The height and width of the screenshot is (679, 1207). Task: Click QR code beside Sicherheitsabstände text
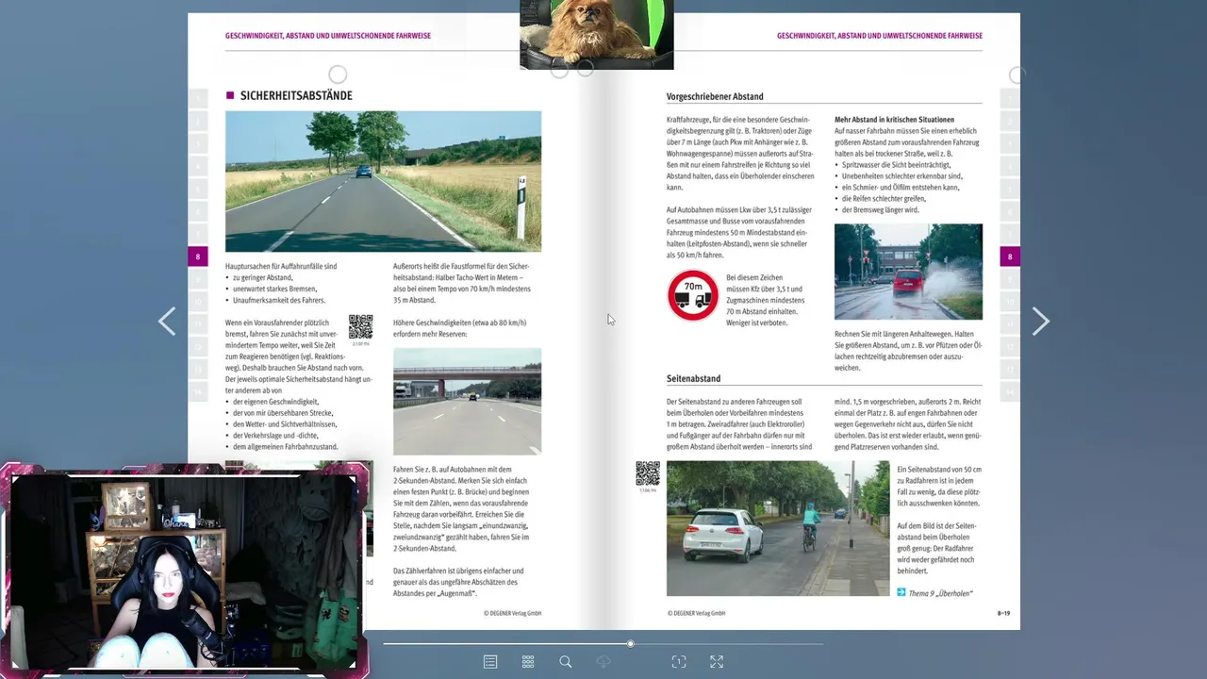pyautogui.click(x=360, y=327)
